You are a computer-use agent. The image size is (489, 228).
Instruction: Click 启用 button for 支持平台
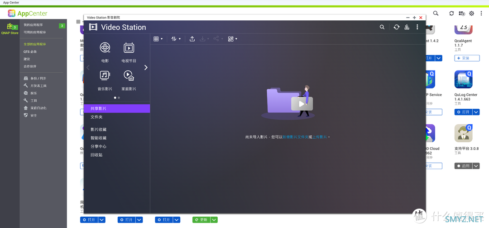pos(464,166)
